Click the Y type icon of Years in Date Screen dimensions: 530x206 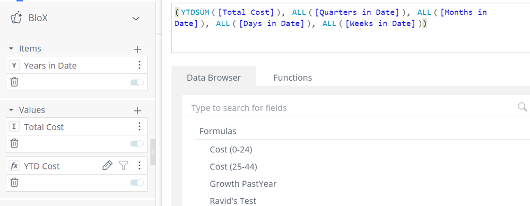tap(14, 66)
